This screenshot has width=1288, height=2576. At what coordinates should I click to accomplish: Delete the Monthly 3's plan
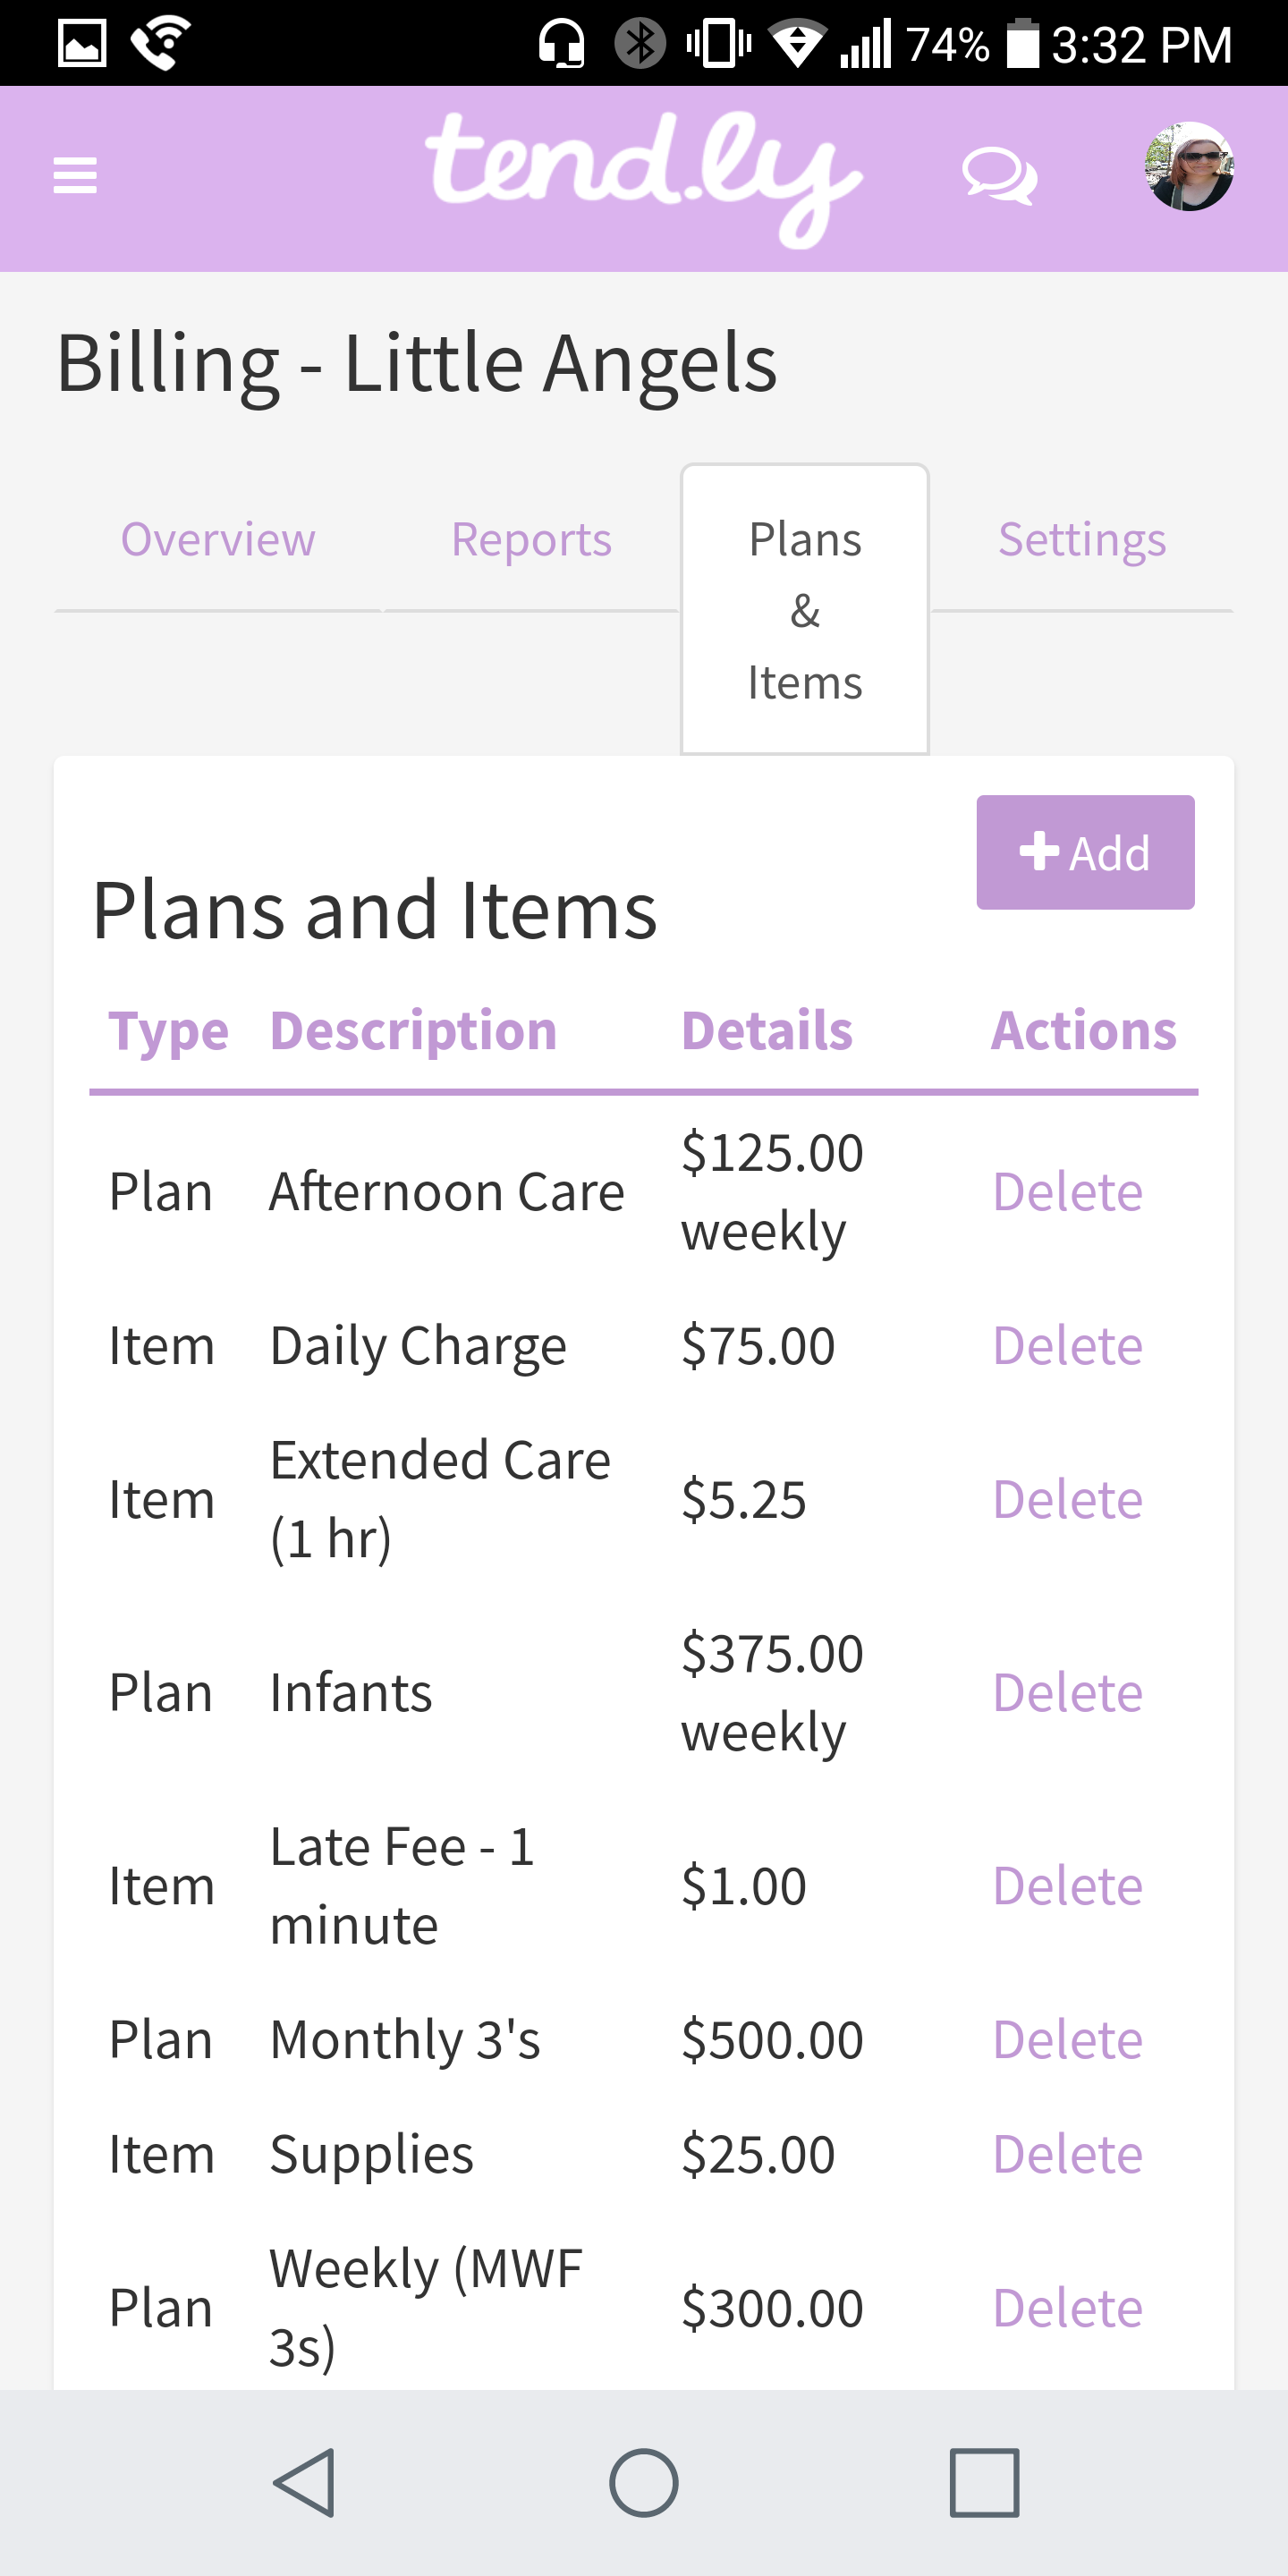coord(1067,2040)
